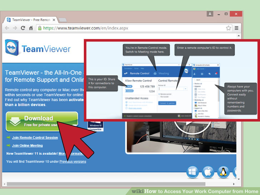260x195 pixels.
Task: Open Join Online Meeting link
Action: [x=27, y=145]
